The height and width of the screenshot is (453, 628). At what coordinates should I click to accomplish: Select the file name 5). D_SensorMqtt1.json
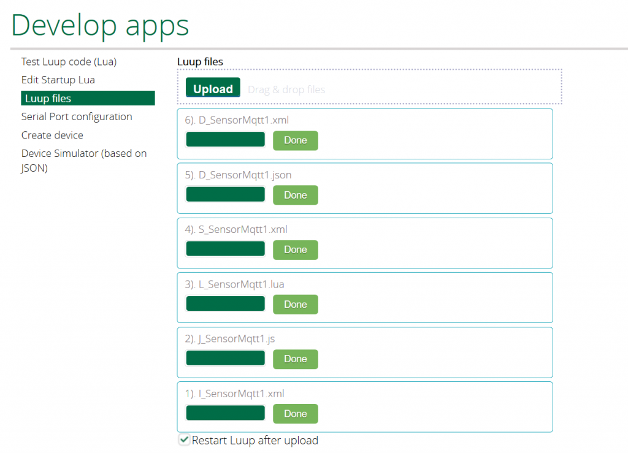point(238,175)
